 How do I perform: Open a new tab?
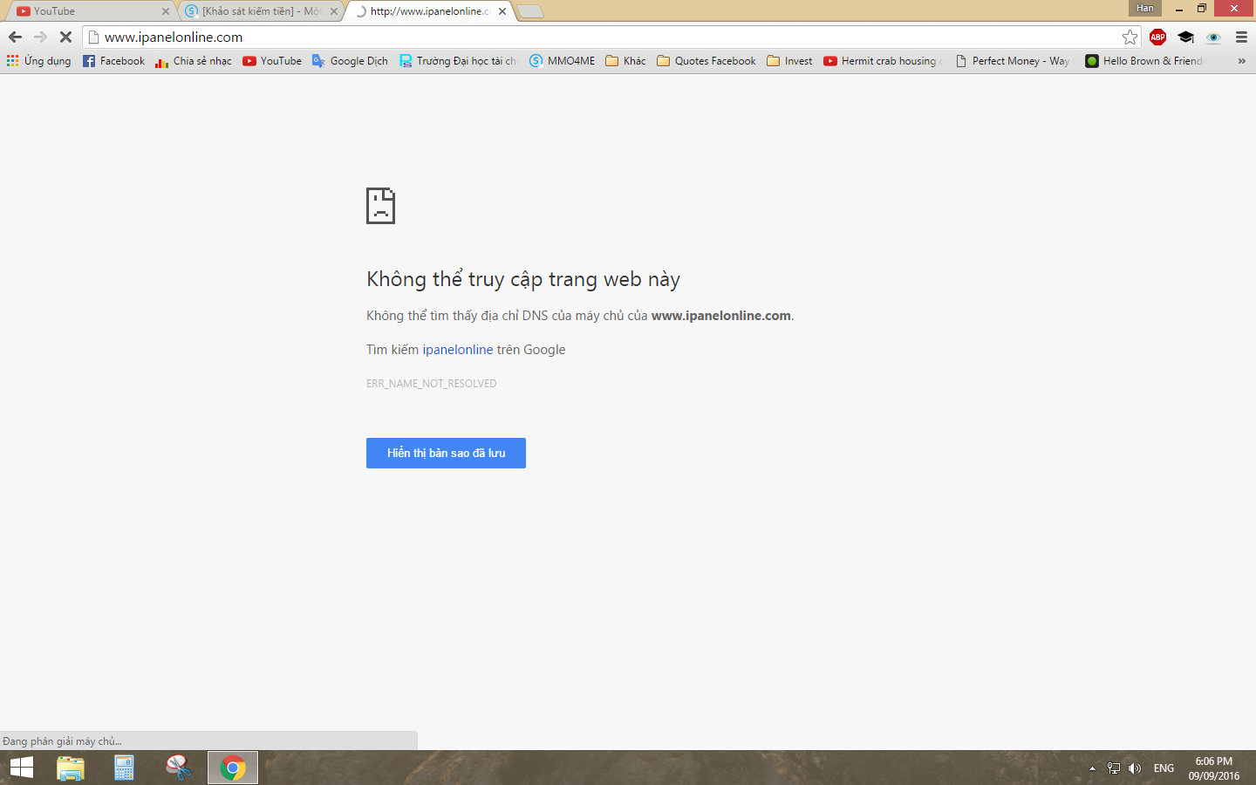coord(530,11)
